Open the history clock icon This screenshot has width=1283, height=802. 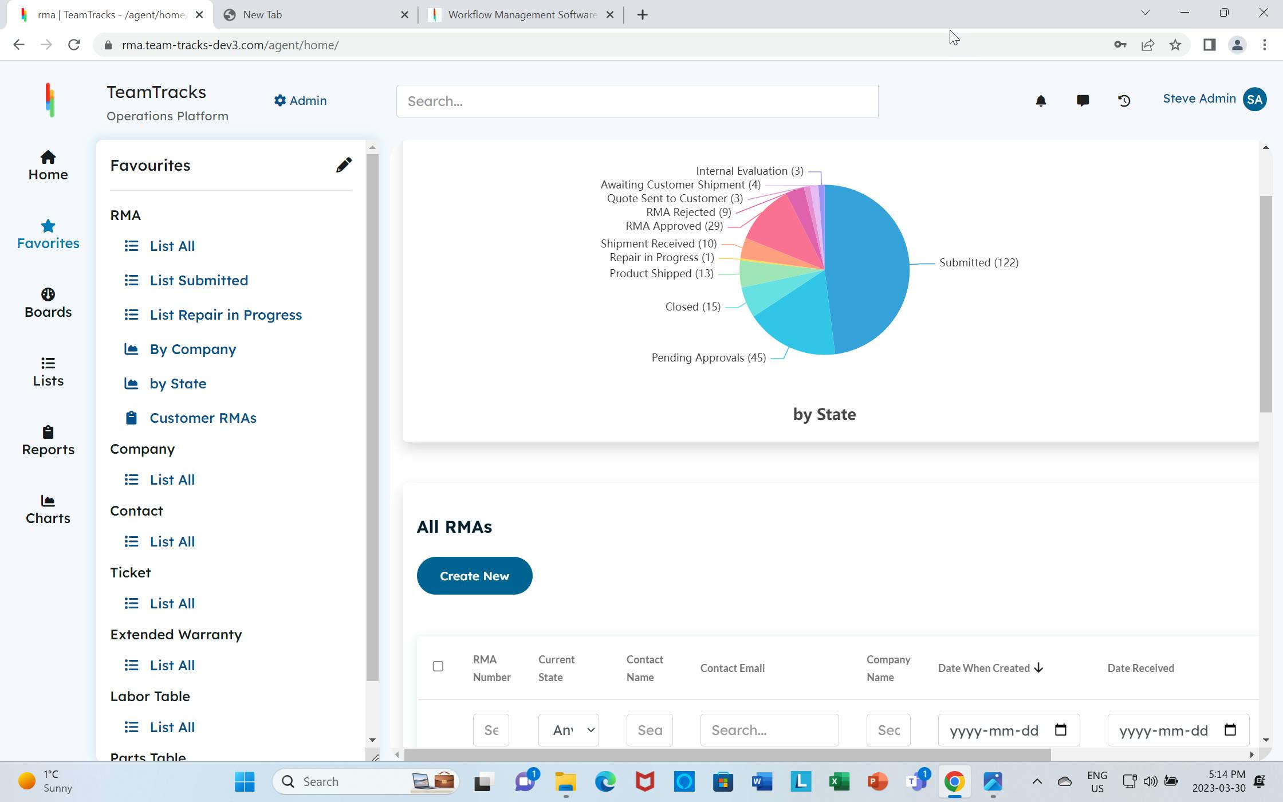pos(1124,101)
